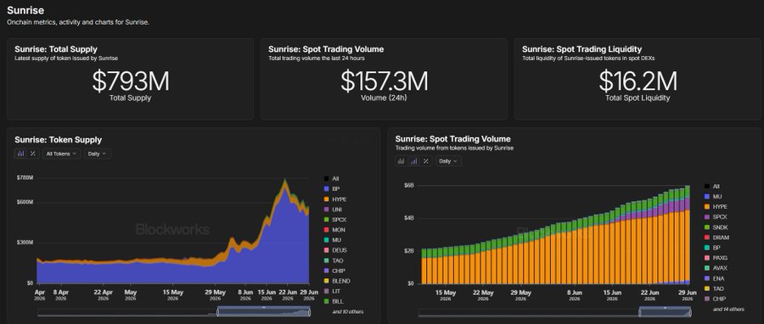Screen dimensions: 764x324
Task: Switch Spot Trading Volume chart to percentage view
Action: tap(426, 161)
